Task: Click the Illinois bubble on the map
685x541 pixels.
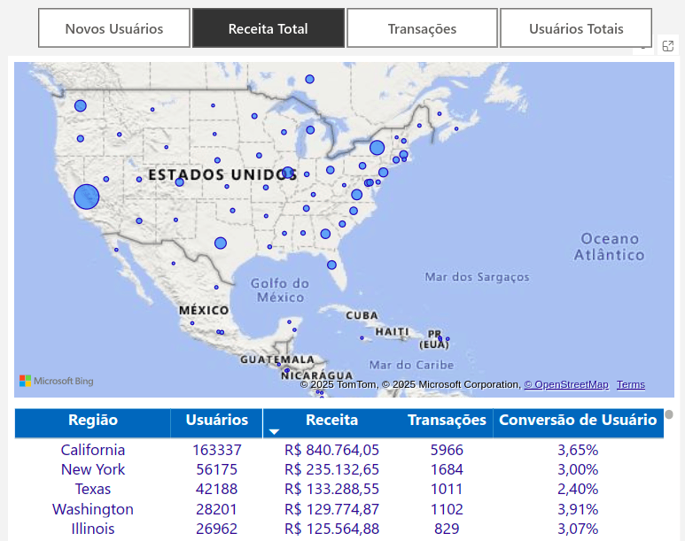Action: point(287,173)
